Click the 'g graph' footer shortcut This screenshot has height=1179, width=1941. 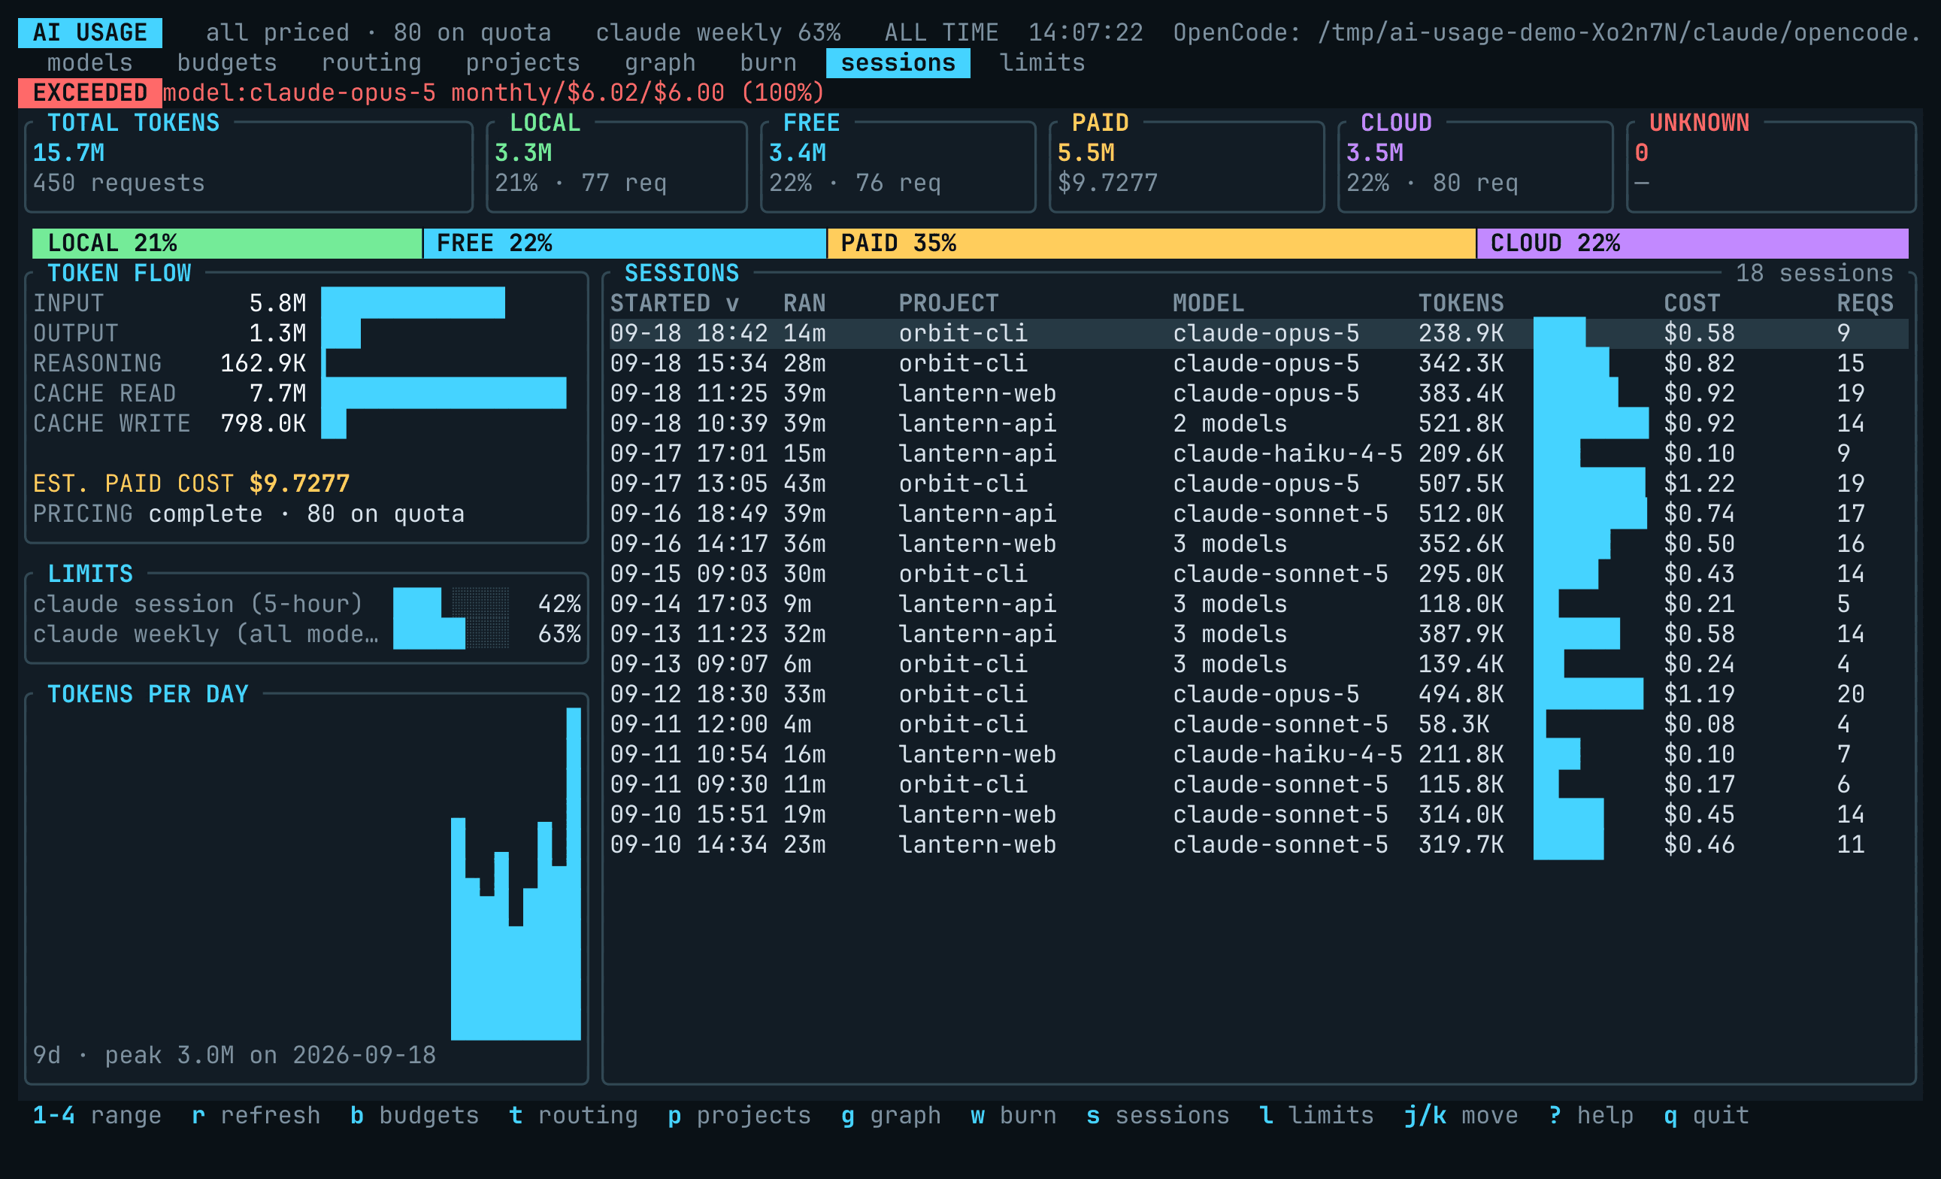coord(891,1115)
